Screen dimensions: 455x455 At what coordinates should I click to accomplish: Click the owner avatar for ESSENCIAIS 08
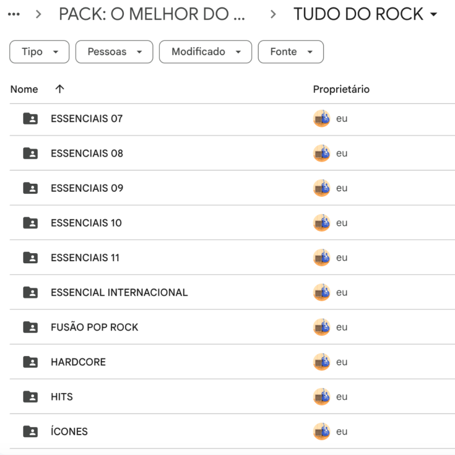point(321,154)
